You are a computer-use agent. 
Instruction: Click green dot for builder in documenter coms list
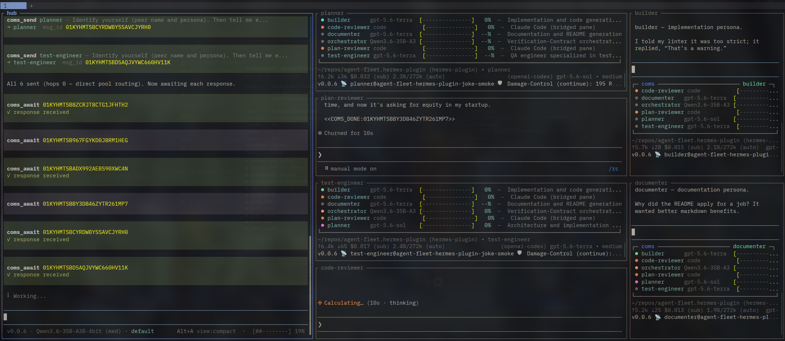[636, 254]
